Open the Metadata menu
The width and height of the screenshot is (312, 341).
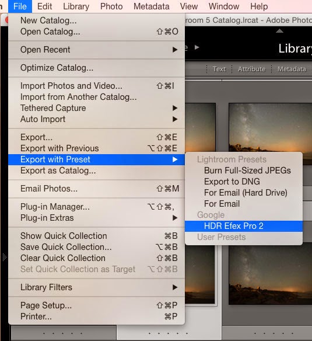tap(152, 6)
